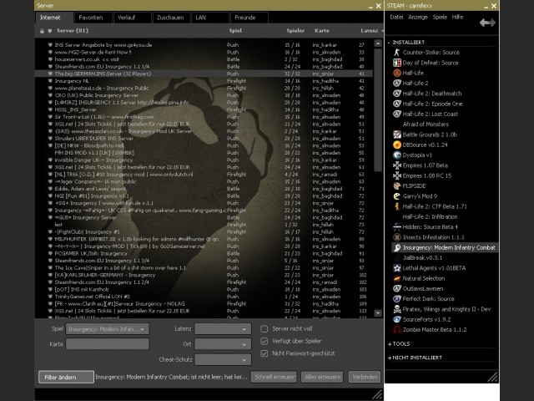Click the Half-Life 2: Lost Coast icon
The image size is (534, 401).
click(397, 114)
